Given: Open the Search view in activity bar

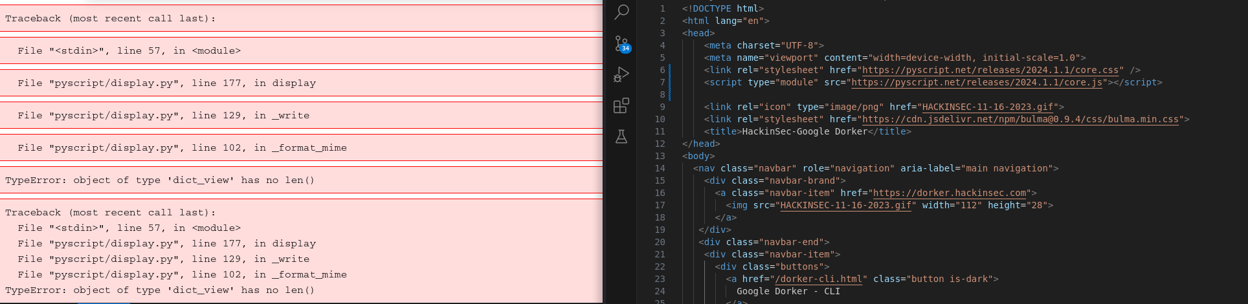Looking at the screenshot, I should (x=621, y=12).
